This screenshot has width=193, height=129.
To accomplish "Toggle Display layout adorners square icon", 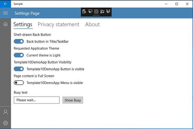I will (x=96, y=11).
